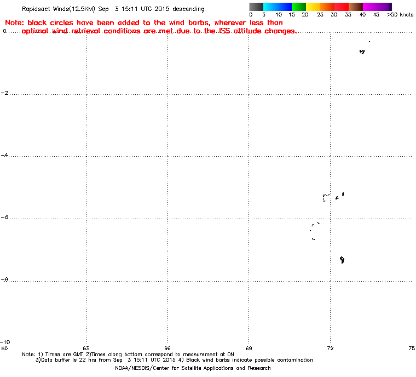Viewport: 416px width, 377px height.
Task: Click the latitude label '-2'
Action: [x=4, y=93]
